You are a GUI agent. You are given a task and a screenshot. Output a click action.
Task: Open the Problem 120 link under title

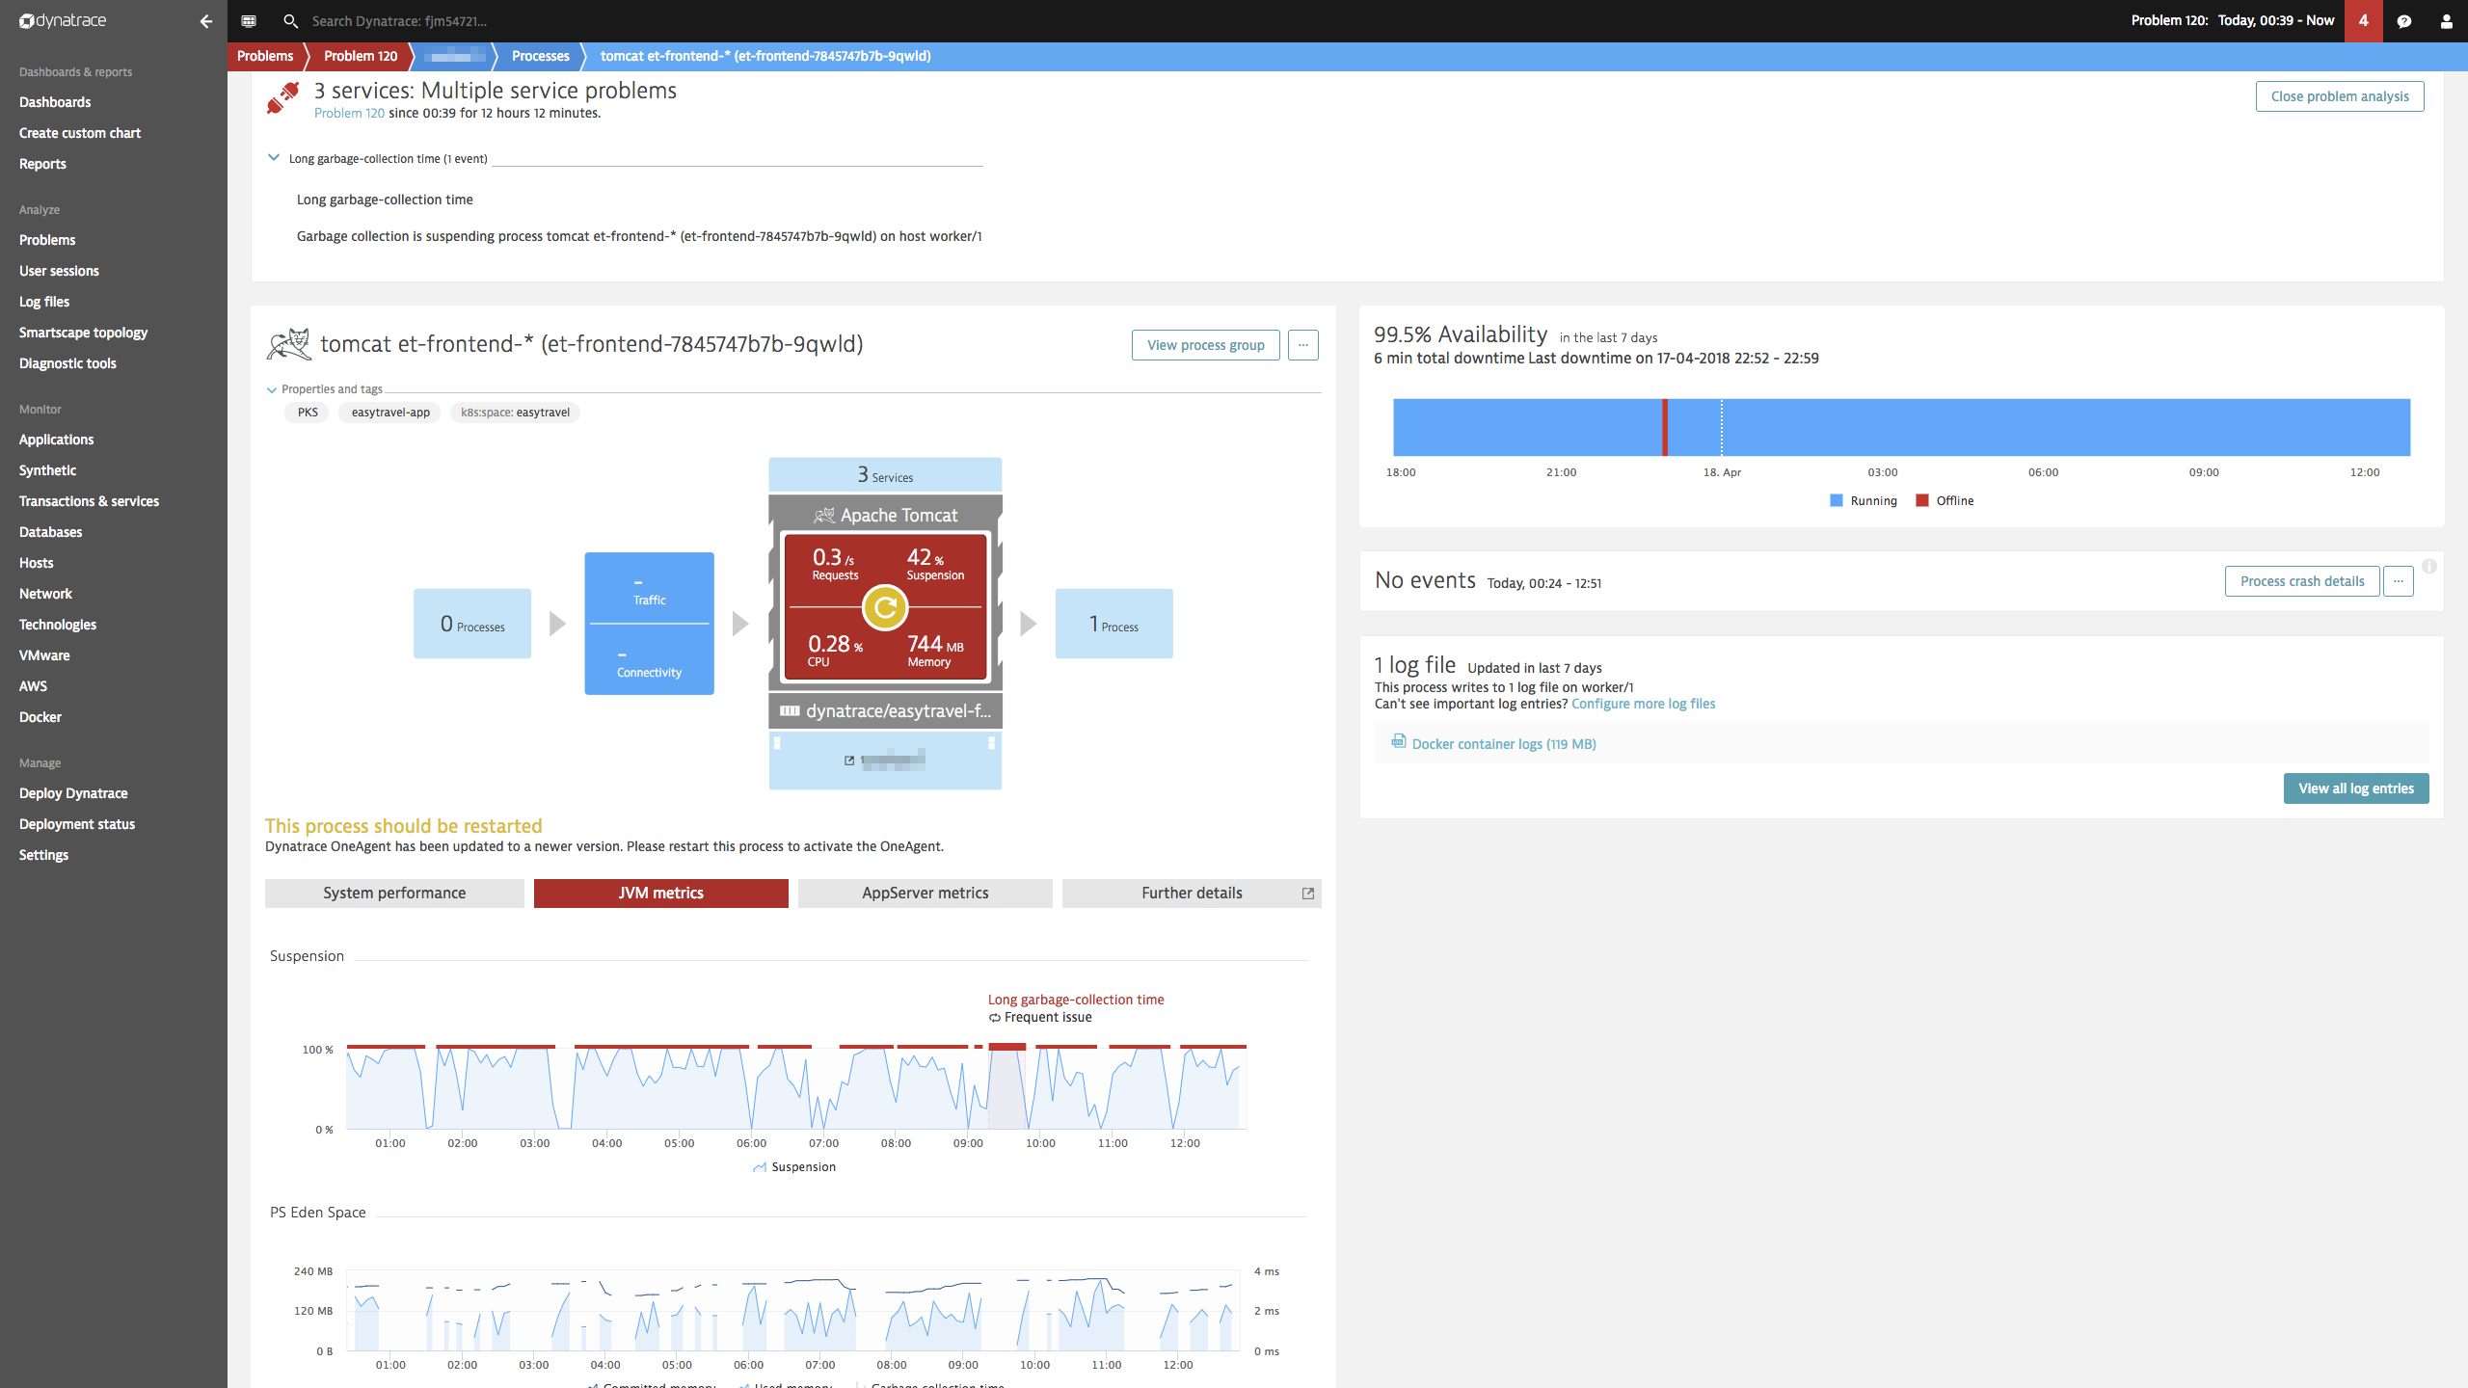click(349, 114)
